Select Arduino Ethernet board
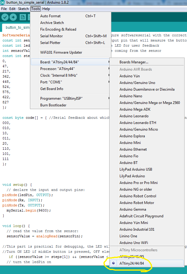Viewport: 187px width, 274px height. (x=146, y=149)
